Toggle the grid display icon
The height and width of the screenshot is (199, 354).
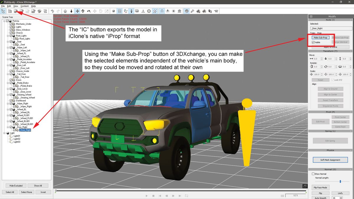(x=120, y=11)
